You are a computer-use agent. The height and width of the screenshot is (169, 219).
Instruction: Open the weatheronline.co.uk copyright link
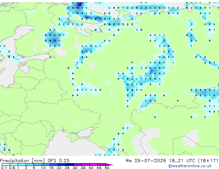tap(190, 166)
